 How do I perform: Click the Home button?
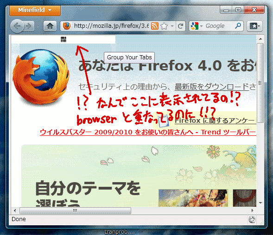50,26
